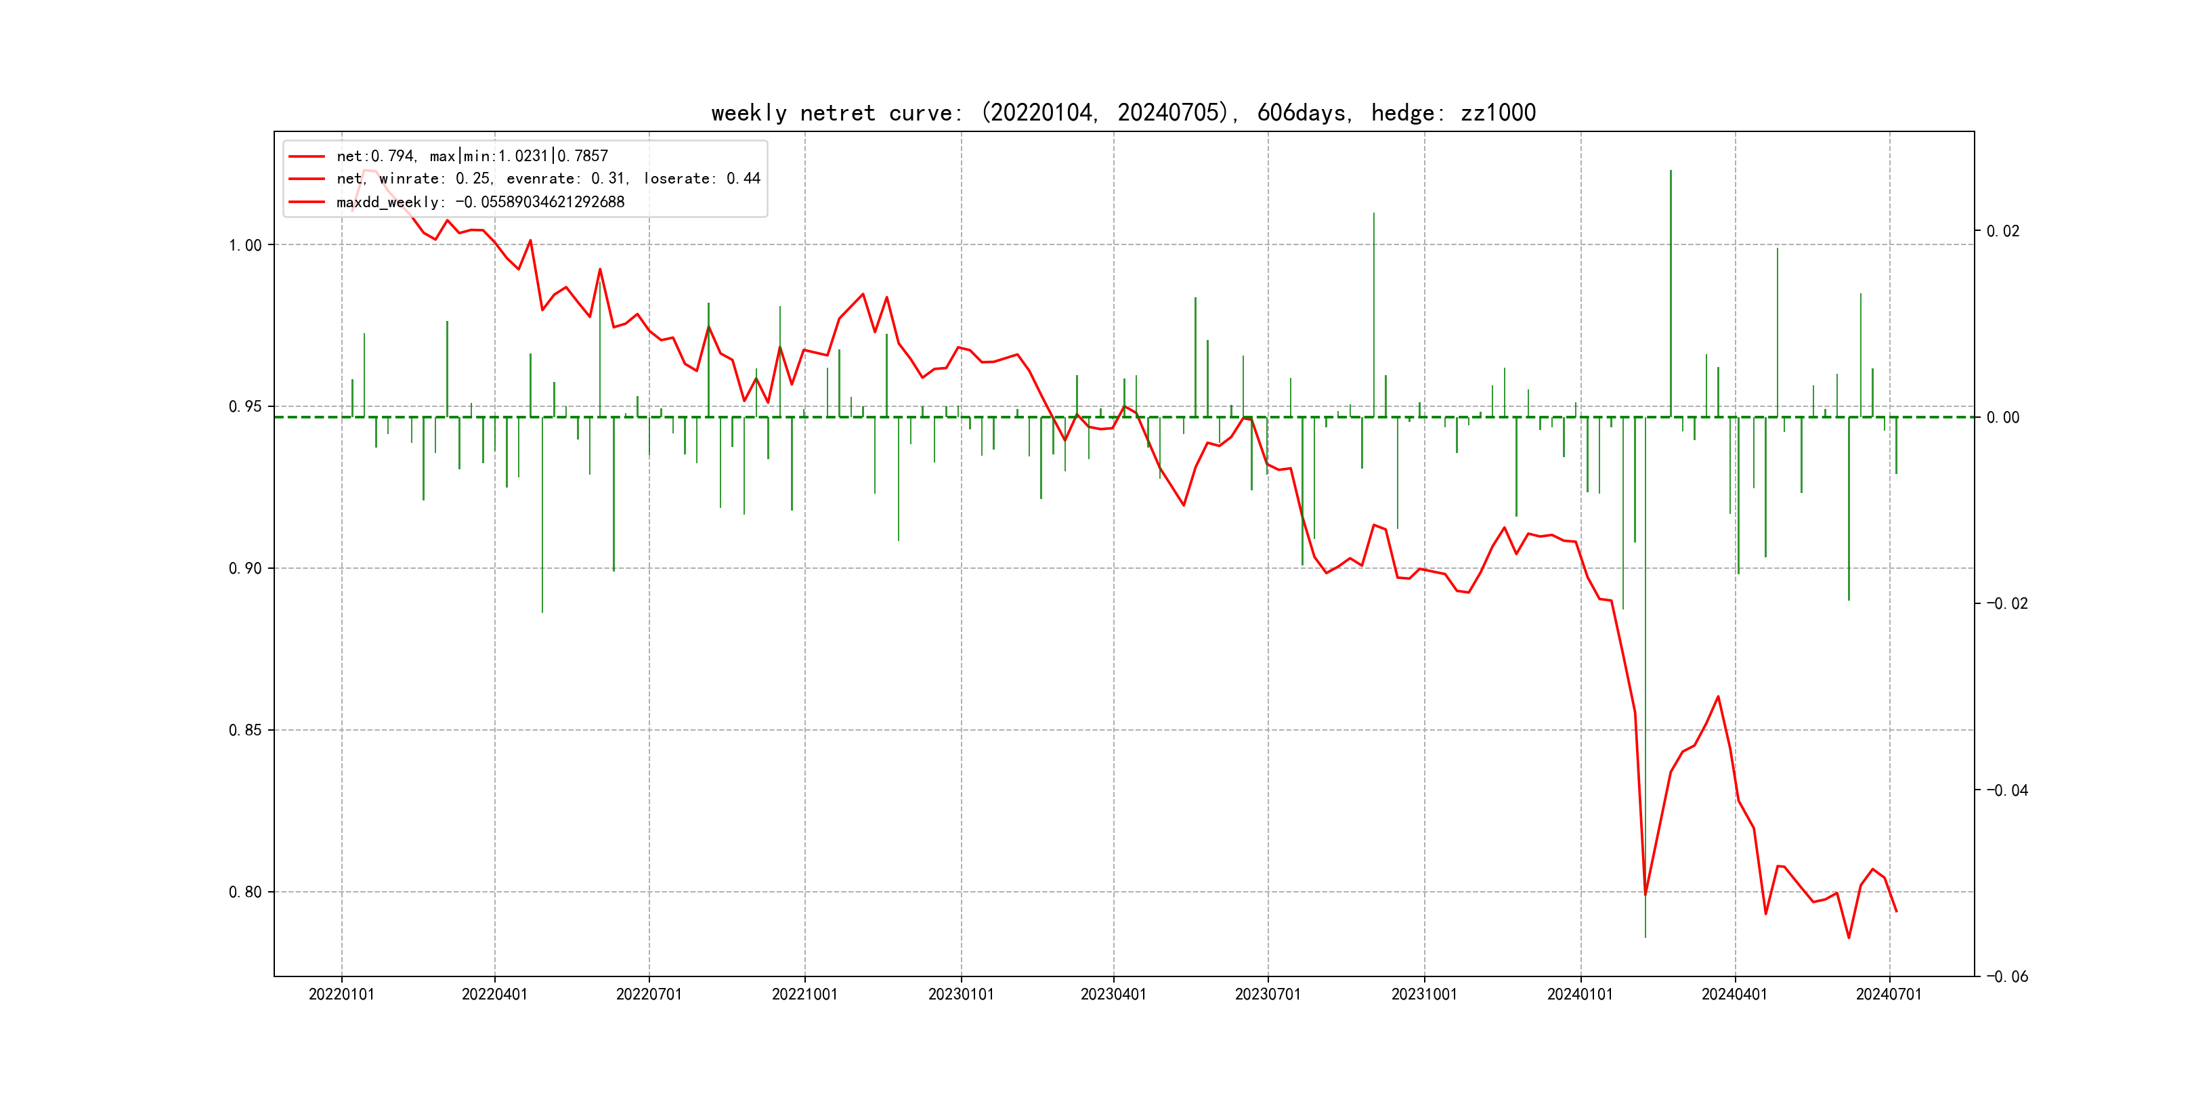Image resolution: width=2194 pixels, height=1097 pixels.
Task: Click the red line swatch beside maxdd_weekly
Action: click(307, 202)
